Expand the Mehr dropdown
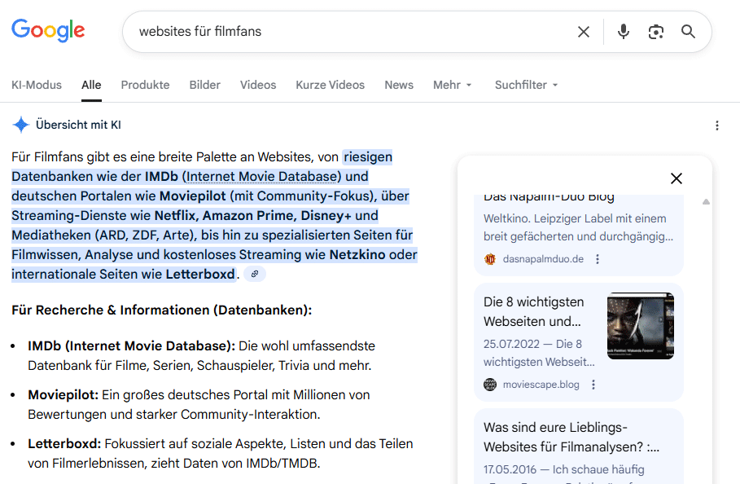The height and width of the screenshot is (484, 740). point(452,85)
